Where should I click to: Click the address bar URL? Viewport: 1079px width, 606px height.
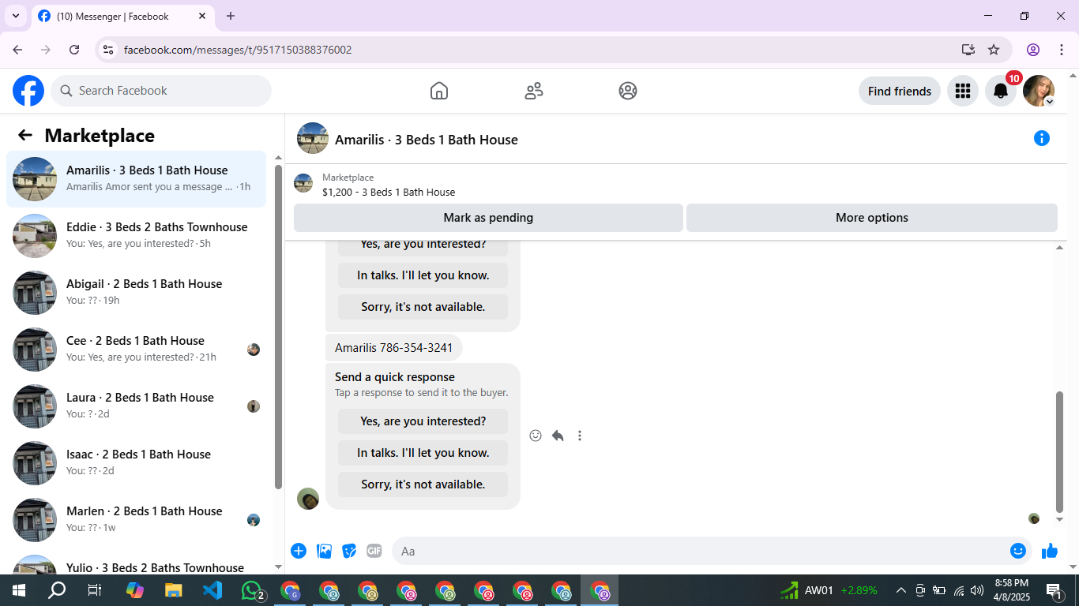238,50
